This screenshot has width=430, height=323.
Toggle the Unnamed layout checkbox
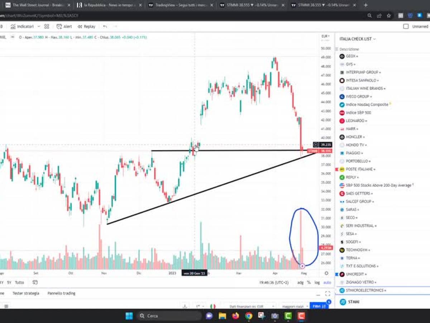tap(406, 27)
